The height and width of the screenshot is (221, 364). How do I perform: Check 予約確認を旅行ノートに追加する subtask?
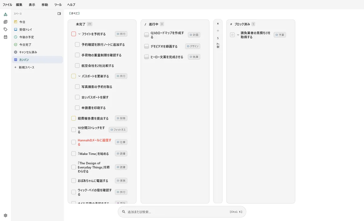click(77, 45)
